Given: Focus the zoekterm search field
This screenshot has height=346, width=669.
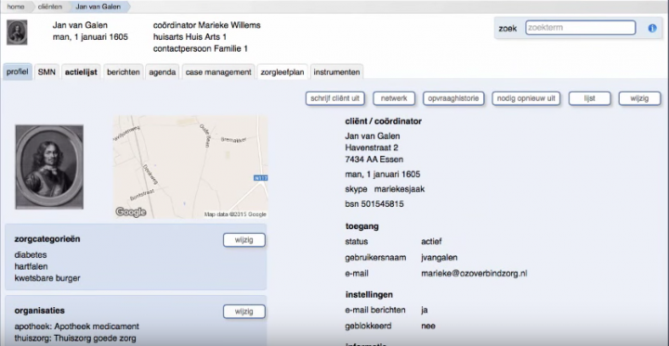Looking at the screenshot, I should click(x=580, y=28).
